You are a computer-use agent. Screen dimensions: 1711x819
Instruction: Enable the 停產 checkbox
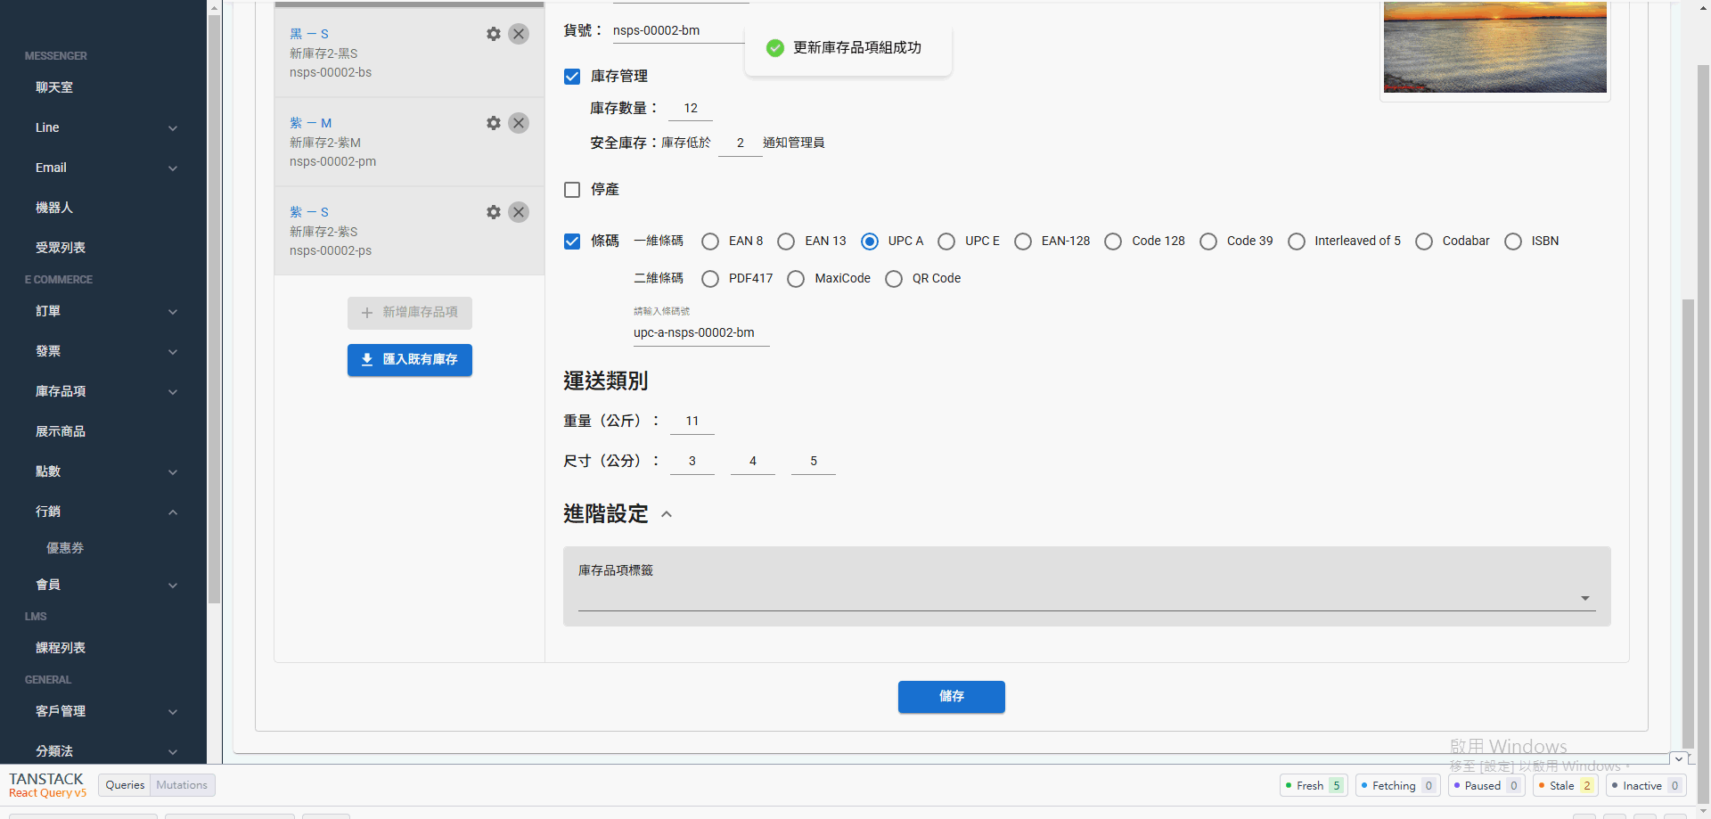coord(572,190)
